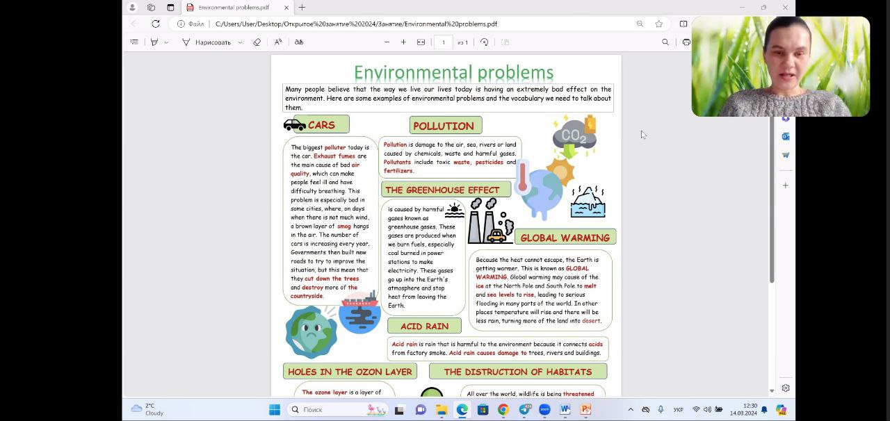View site information Файл indicator
The image size is (890, 421).
[x=191, y=24]
